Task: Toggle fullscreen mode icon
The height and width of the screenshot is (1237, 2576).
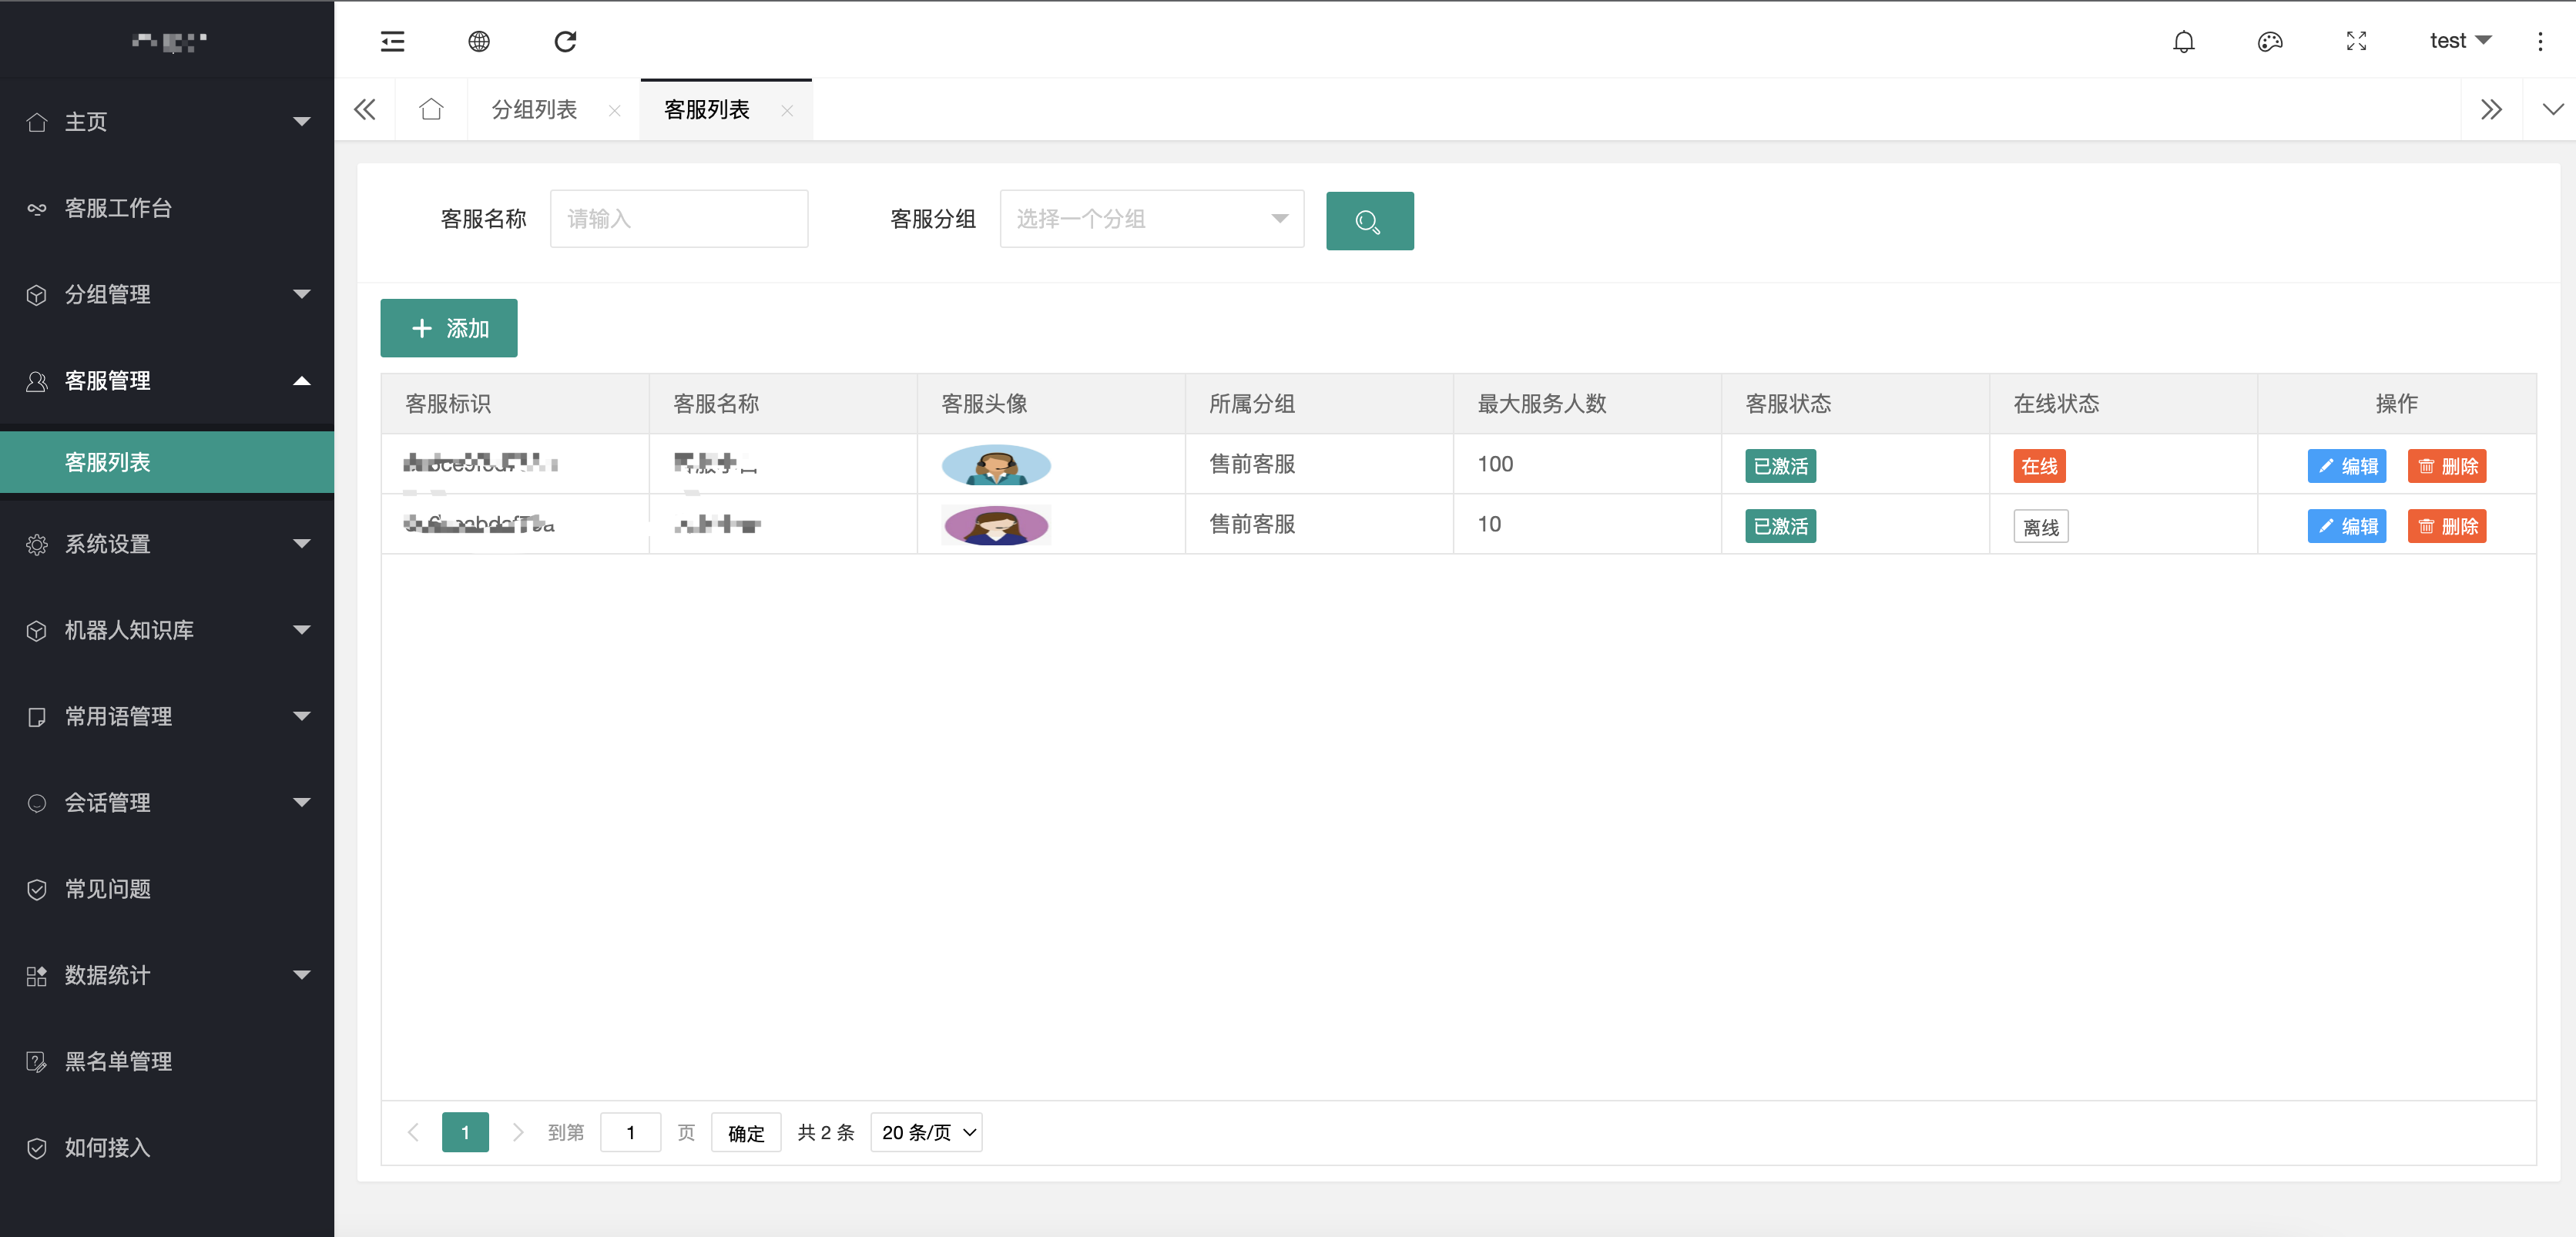Action: (2356, 41)
